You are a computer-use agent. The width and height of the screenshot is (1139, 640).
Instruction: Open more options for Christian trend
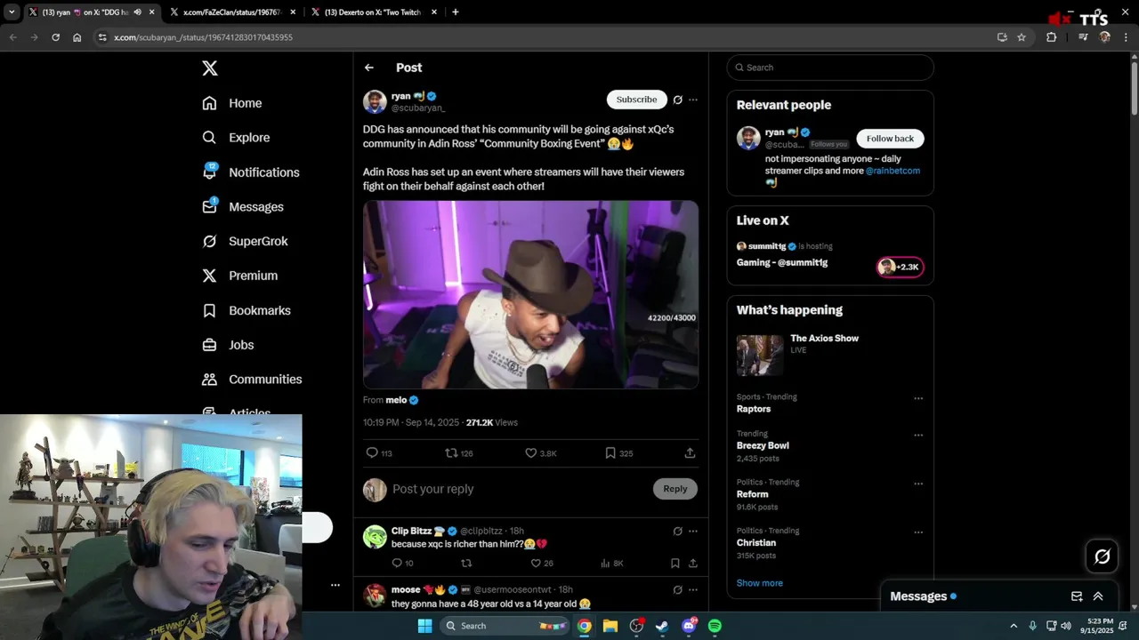pos(918,532)
